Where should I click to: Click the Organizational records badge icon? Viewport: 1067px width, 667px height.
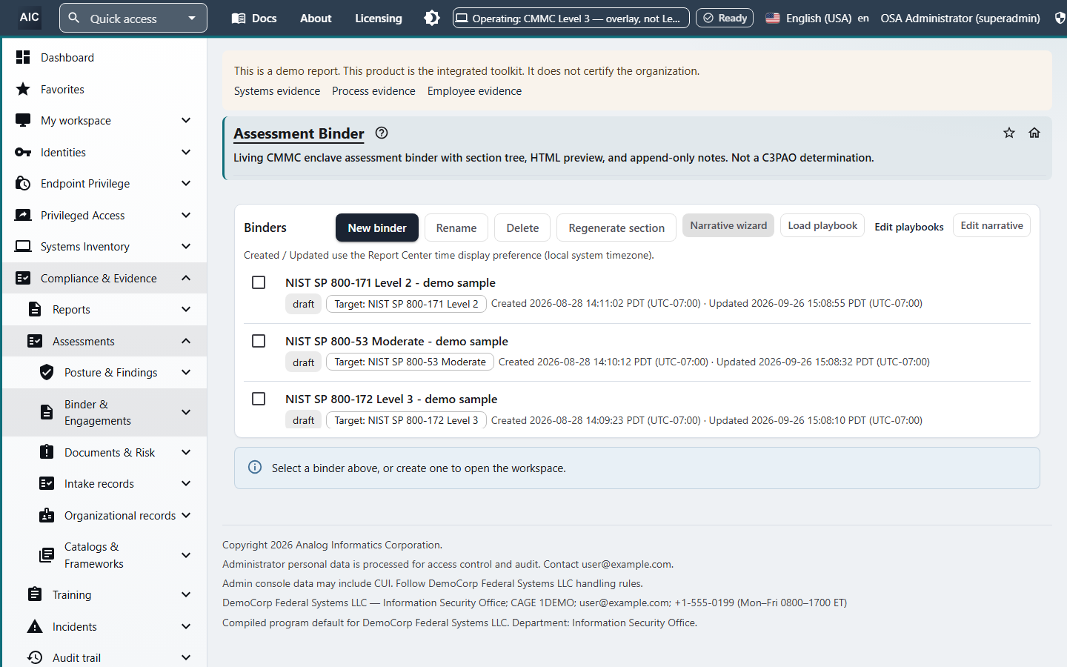[x=47, y=515]
